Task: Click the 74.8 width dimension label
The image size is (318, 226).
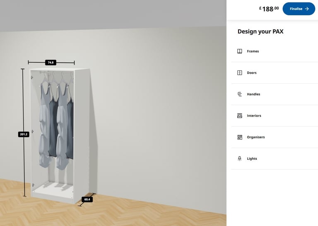Action: click(x=51, y=63)
